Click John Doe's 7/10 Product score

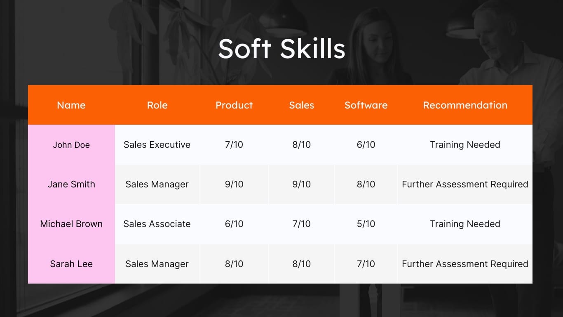click(x=234, y=145)
